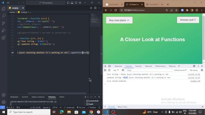Viewport: 205px width, 115px height.
Task: Toggle the primary sidebar layout icon
Action: coord(68,3)
